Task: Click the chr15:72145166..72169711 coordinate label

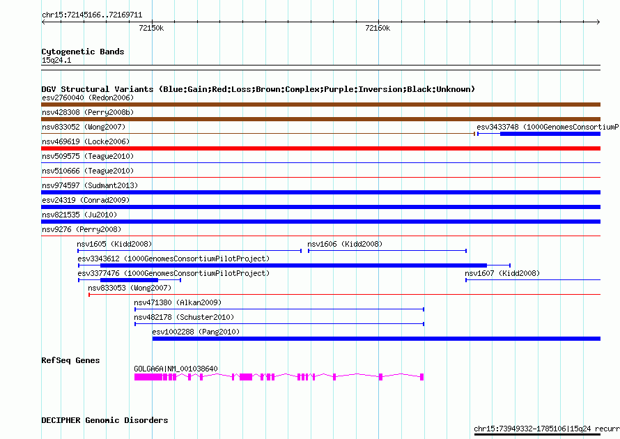Action: click(x=92, y=15)
